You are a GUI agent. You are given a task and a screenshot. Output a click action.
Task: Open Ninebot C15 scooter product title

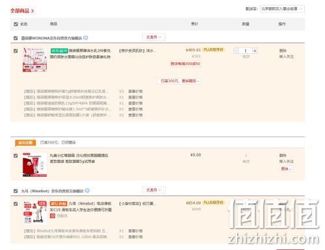click(x=81, y=206)
